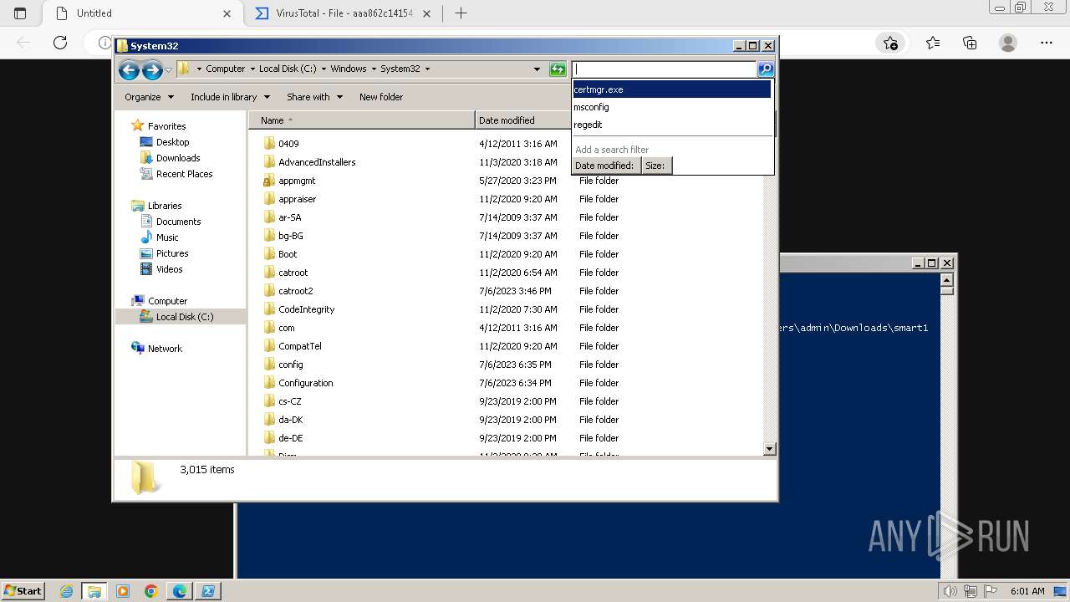
Task: Choose regedit search suggestion
Action: coord(671,125)
